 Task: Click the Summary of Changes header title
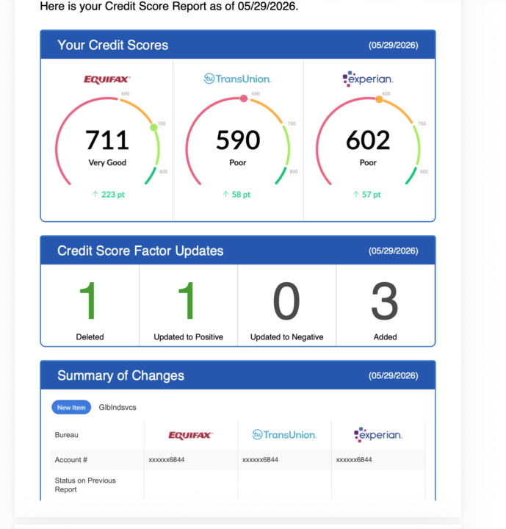pyautogui.click(x=120, y=375)
